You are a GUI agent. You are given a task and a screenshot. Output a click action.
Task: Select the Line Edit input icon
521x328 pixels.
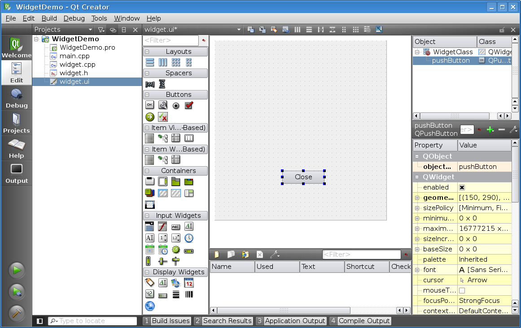pyautogui.click(x=176, y=227)
